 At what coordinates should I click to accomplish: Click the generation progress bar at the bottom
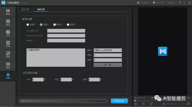click(x=63, y=101)
